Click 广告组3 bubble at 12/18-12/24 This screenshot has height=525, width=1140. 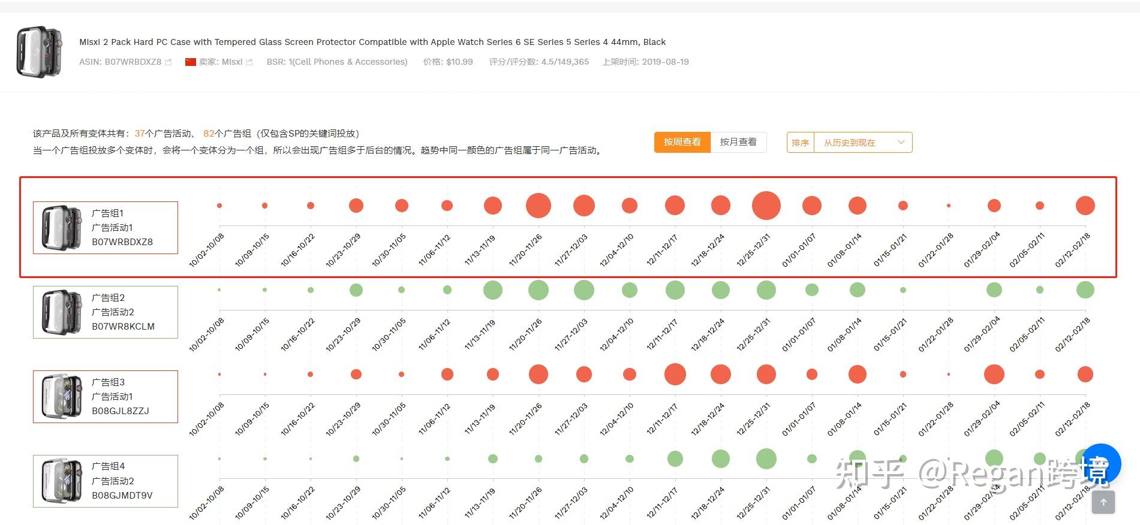[x=721, y=375]
